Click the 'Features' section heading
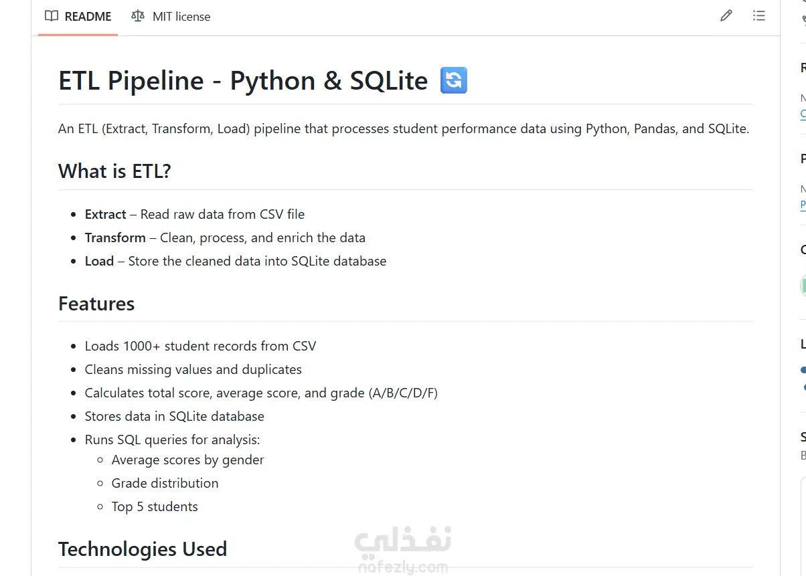This screenshot has width=806, height=576. pyautogui.click(x=96, y=304)
